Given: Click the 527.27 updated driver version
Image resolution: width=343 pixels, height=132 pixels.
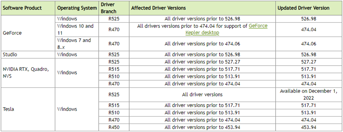Looking at the screenshot, I should coord(309,62).
